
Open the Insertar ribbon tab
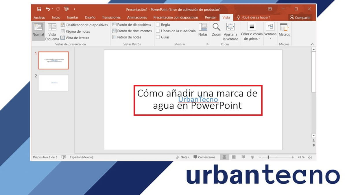coord(72,17)
